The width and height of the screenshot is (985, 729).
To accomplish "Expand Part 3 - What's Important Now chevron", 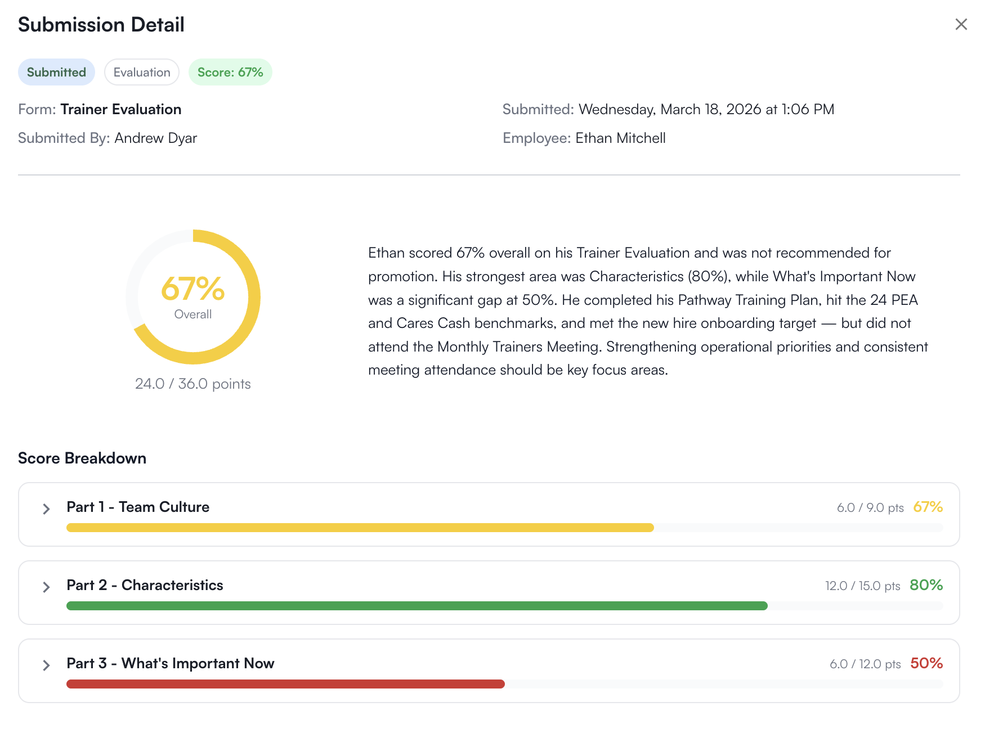I will pyautogui.click(x=46, y=665).
